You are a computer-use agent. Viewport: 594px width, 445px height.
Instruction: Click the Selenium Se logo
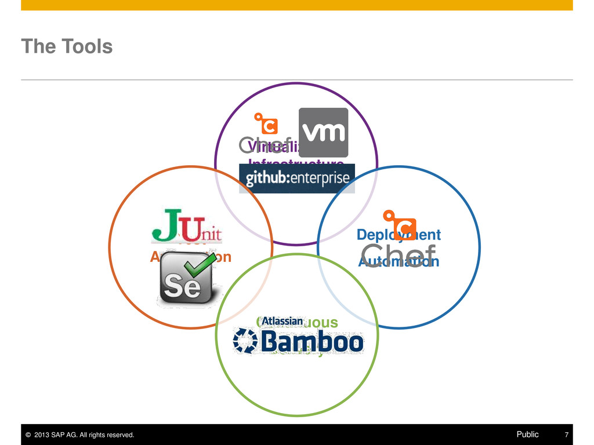click(x=189, y=279)
